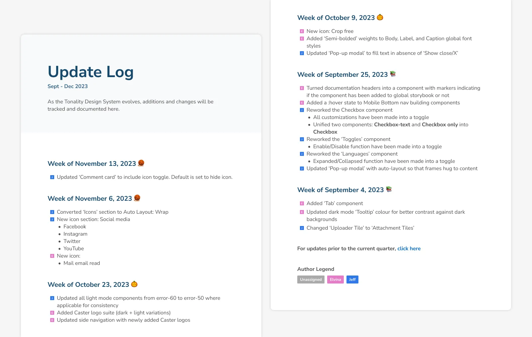
Task: Toggle the 'Jeff' author badge
Action: point(352,280)
